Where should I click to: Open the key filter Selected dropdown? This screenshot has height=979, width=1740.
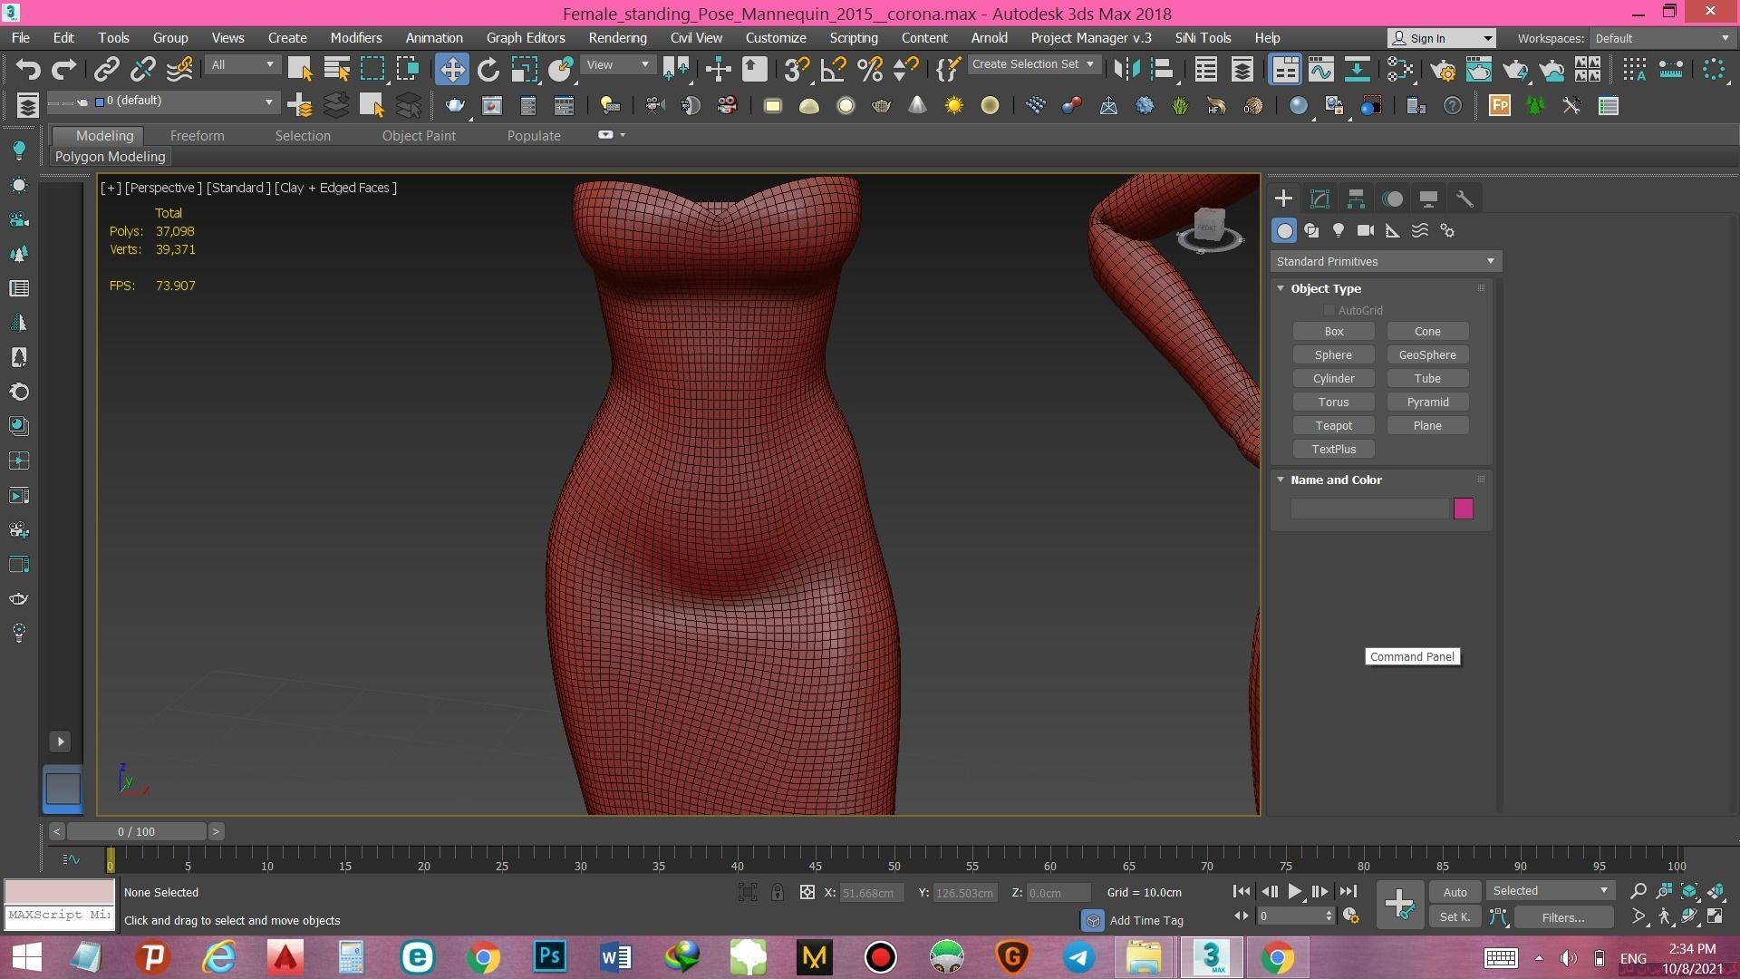coord(1550,891)
